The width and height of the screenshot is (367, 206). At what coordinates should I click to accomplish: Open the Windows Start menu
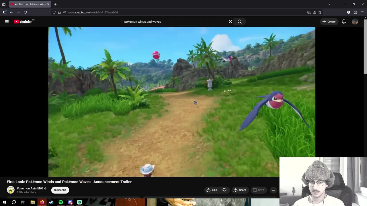4,202
